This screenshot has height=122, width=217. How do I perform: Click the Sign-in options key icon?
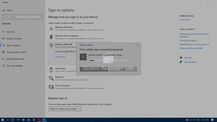[x=3, y=45]
